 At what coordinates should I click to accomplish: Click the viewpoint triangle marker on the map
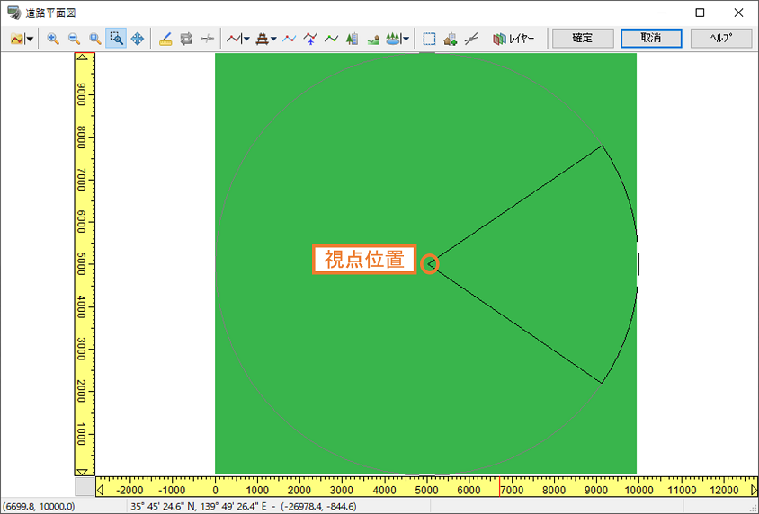click(431, 264)
